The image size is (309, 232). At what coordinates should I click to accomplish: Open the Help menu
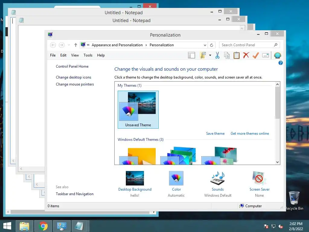pyautogui.click(x=101, y=55)
